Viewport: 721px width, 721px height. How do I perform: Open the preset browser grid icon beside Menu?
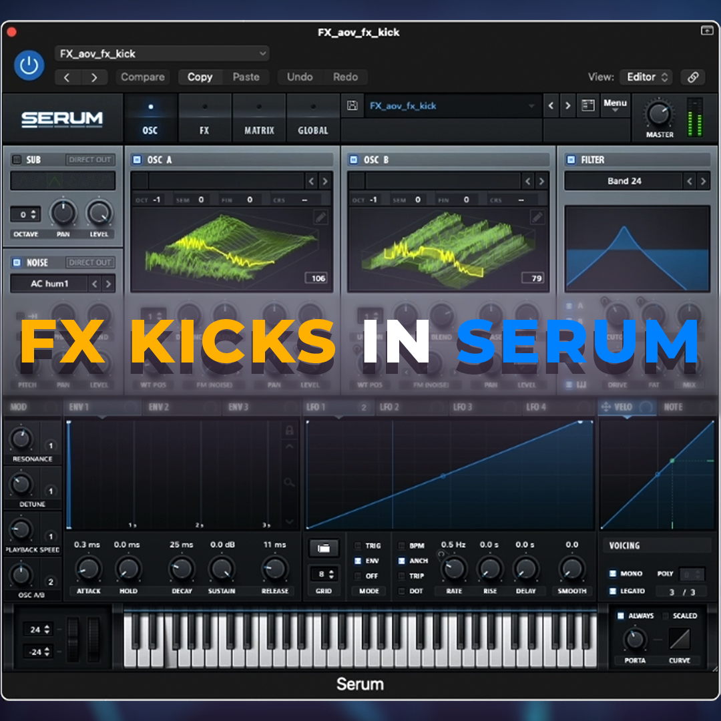pos(588,105)
